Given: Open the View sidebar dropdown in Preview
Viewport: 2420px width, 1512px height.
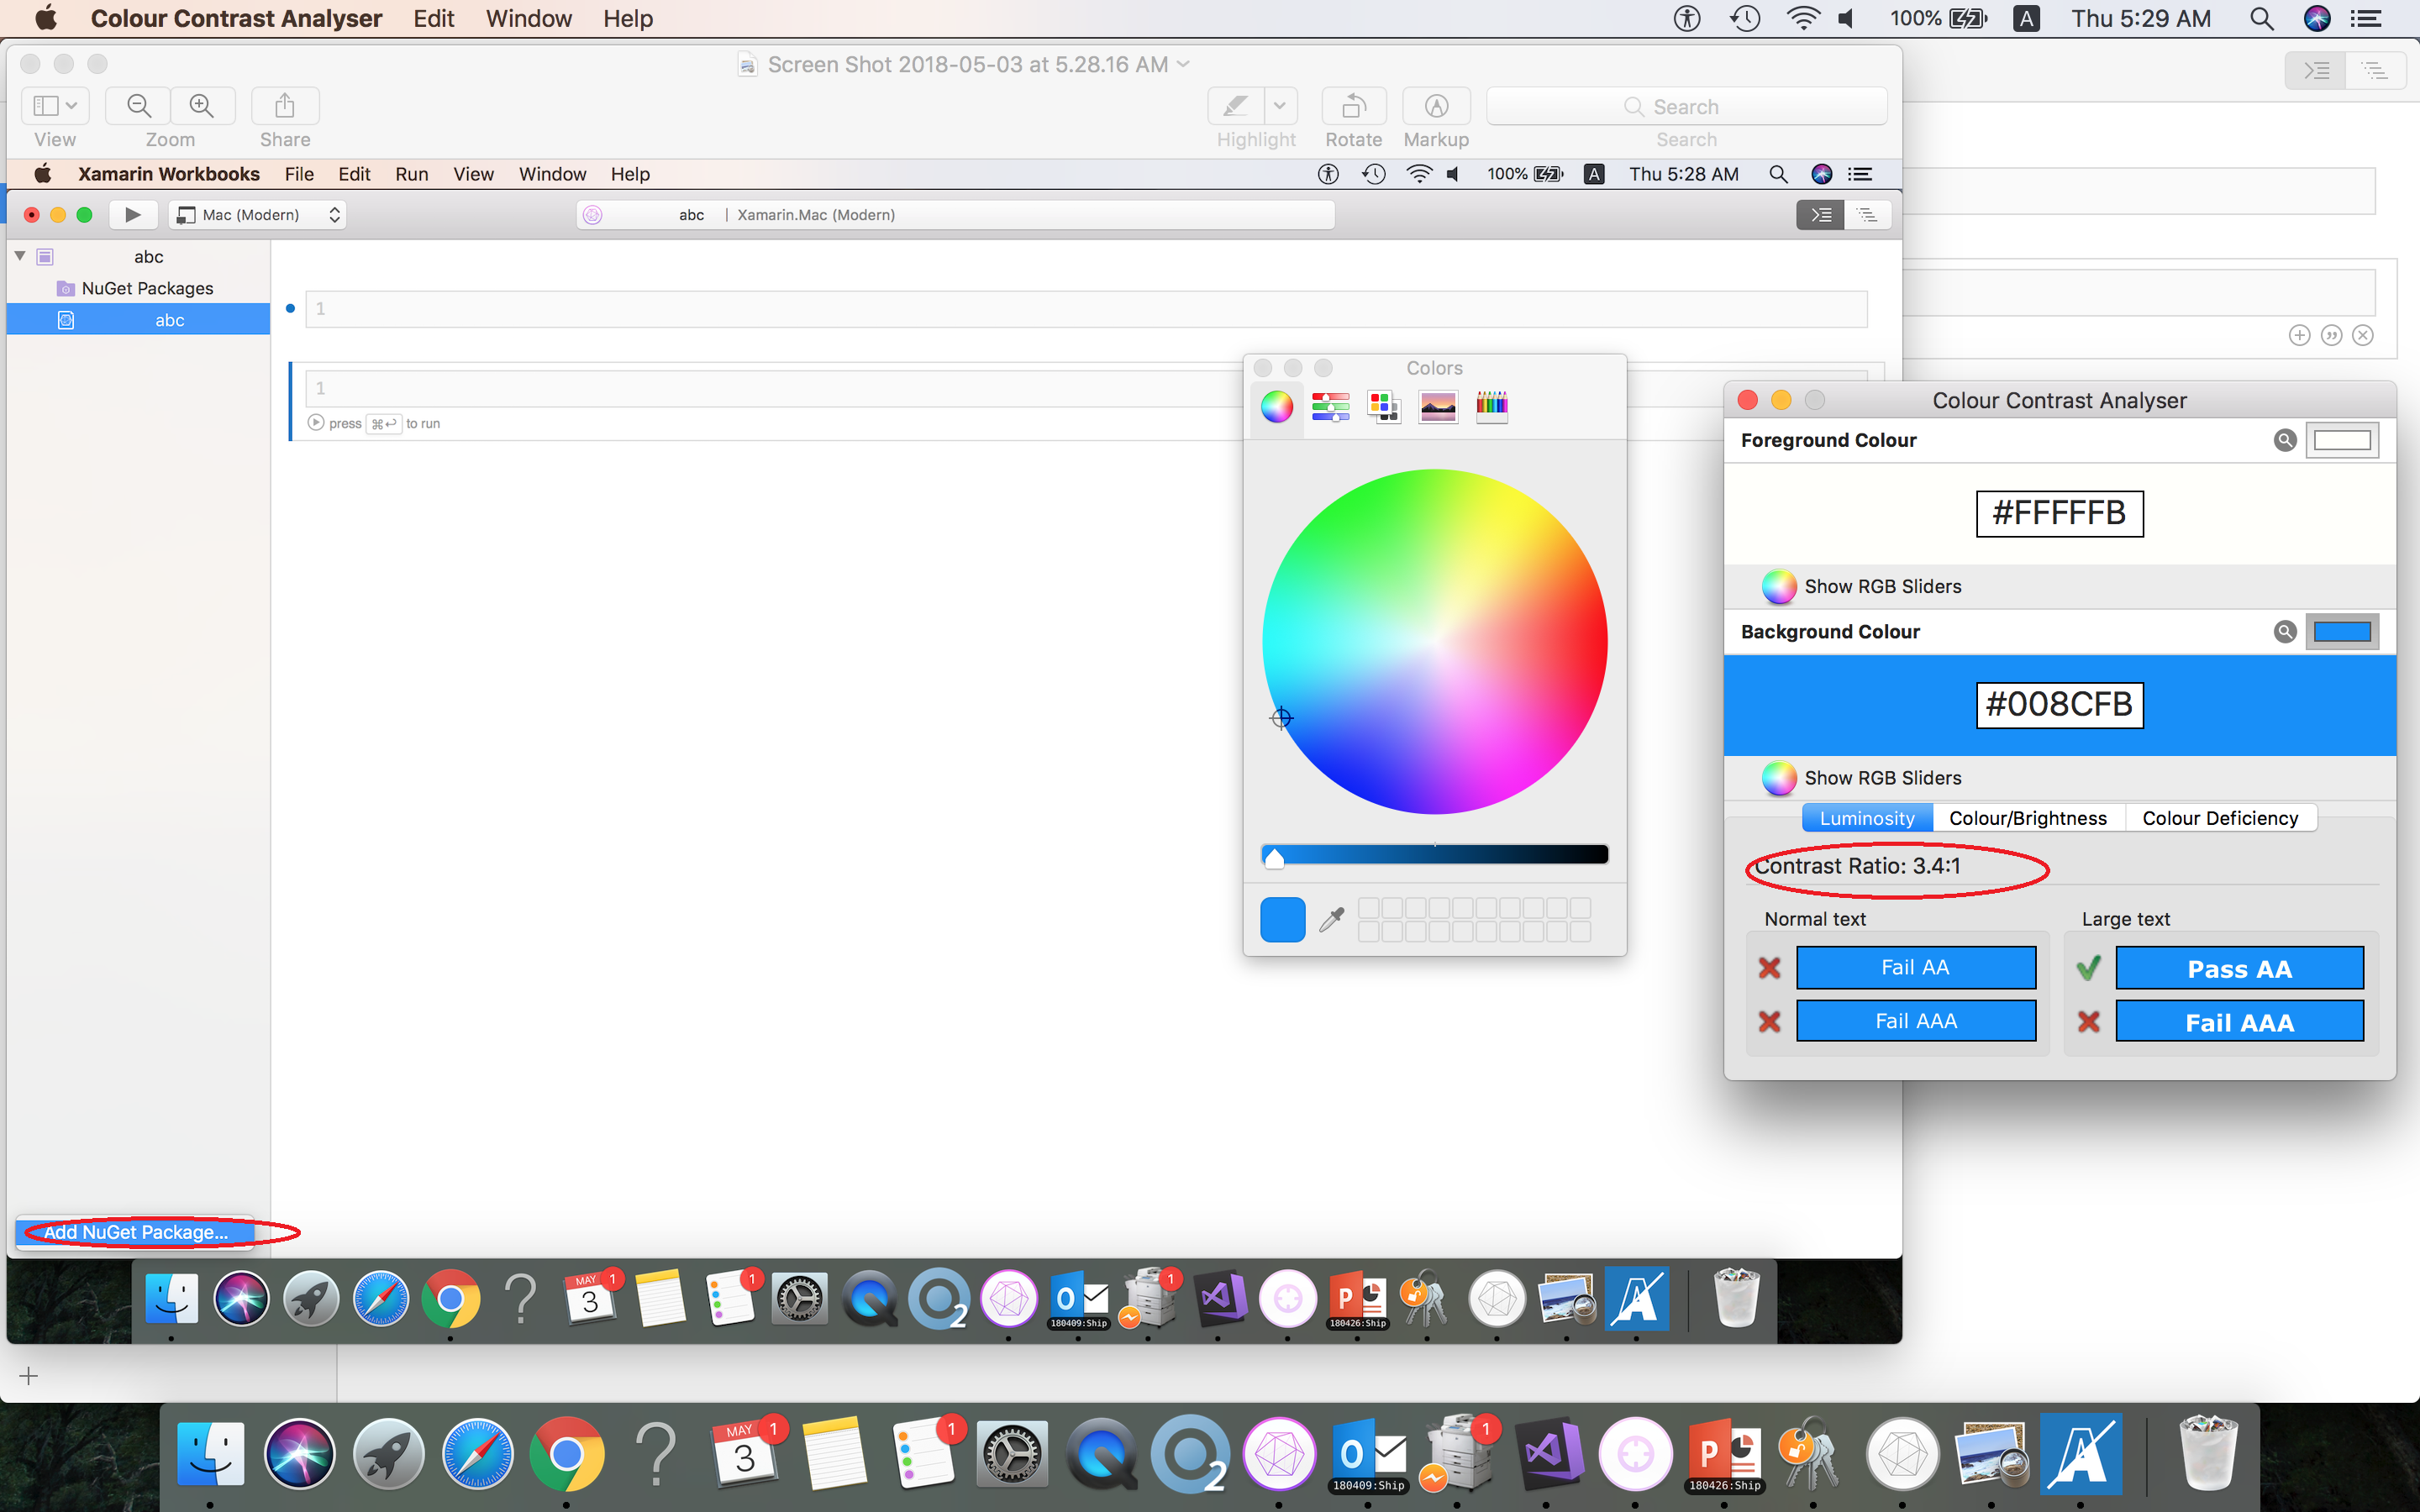Looking at the screenshot, I should (x=55, y=106).
